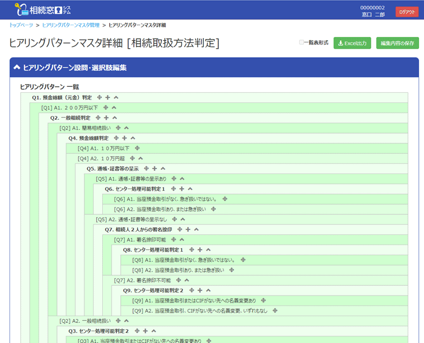
Task: Go to トップページ breadcrumb link
Action: point(21,26)
